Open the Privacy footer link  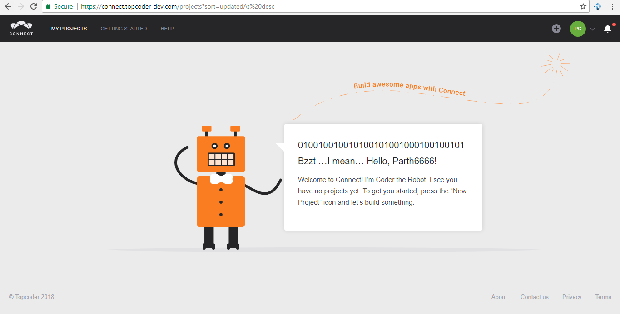pyautogui.click(x=572, y=297)
